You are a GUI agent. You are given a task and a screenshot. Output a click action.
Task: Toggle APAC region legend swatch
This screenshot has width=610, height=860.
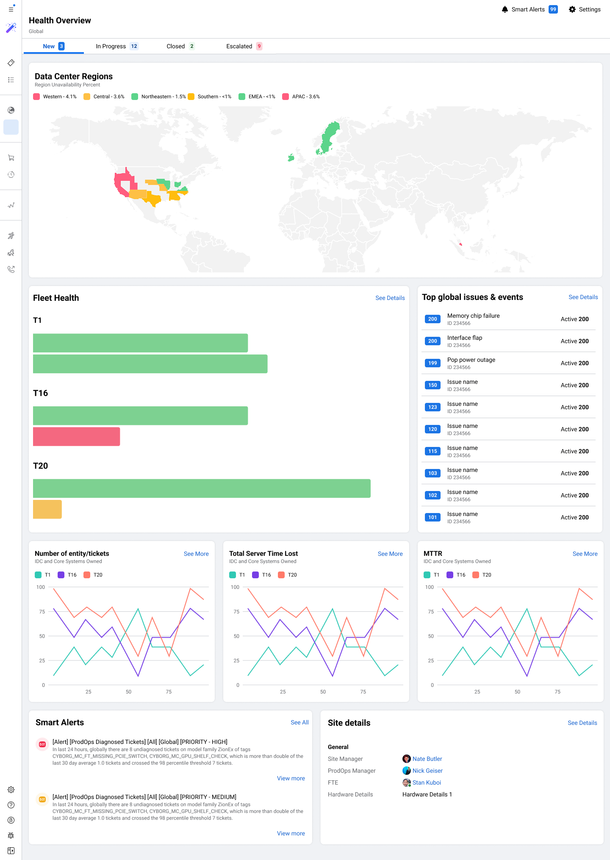tap(286, 97)
